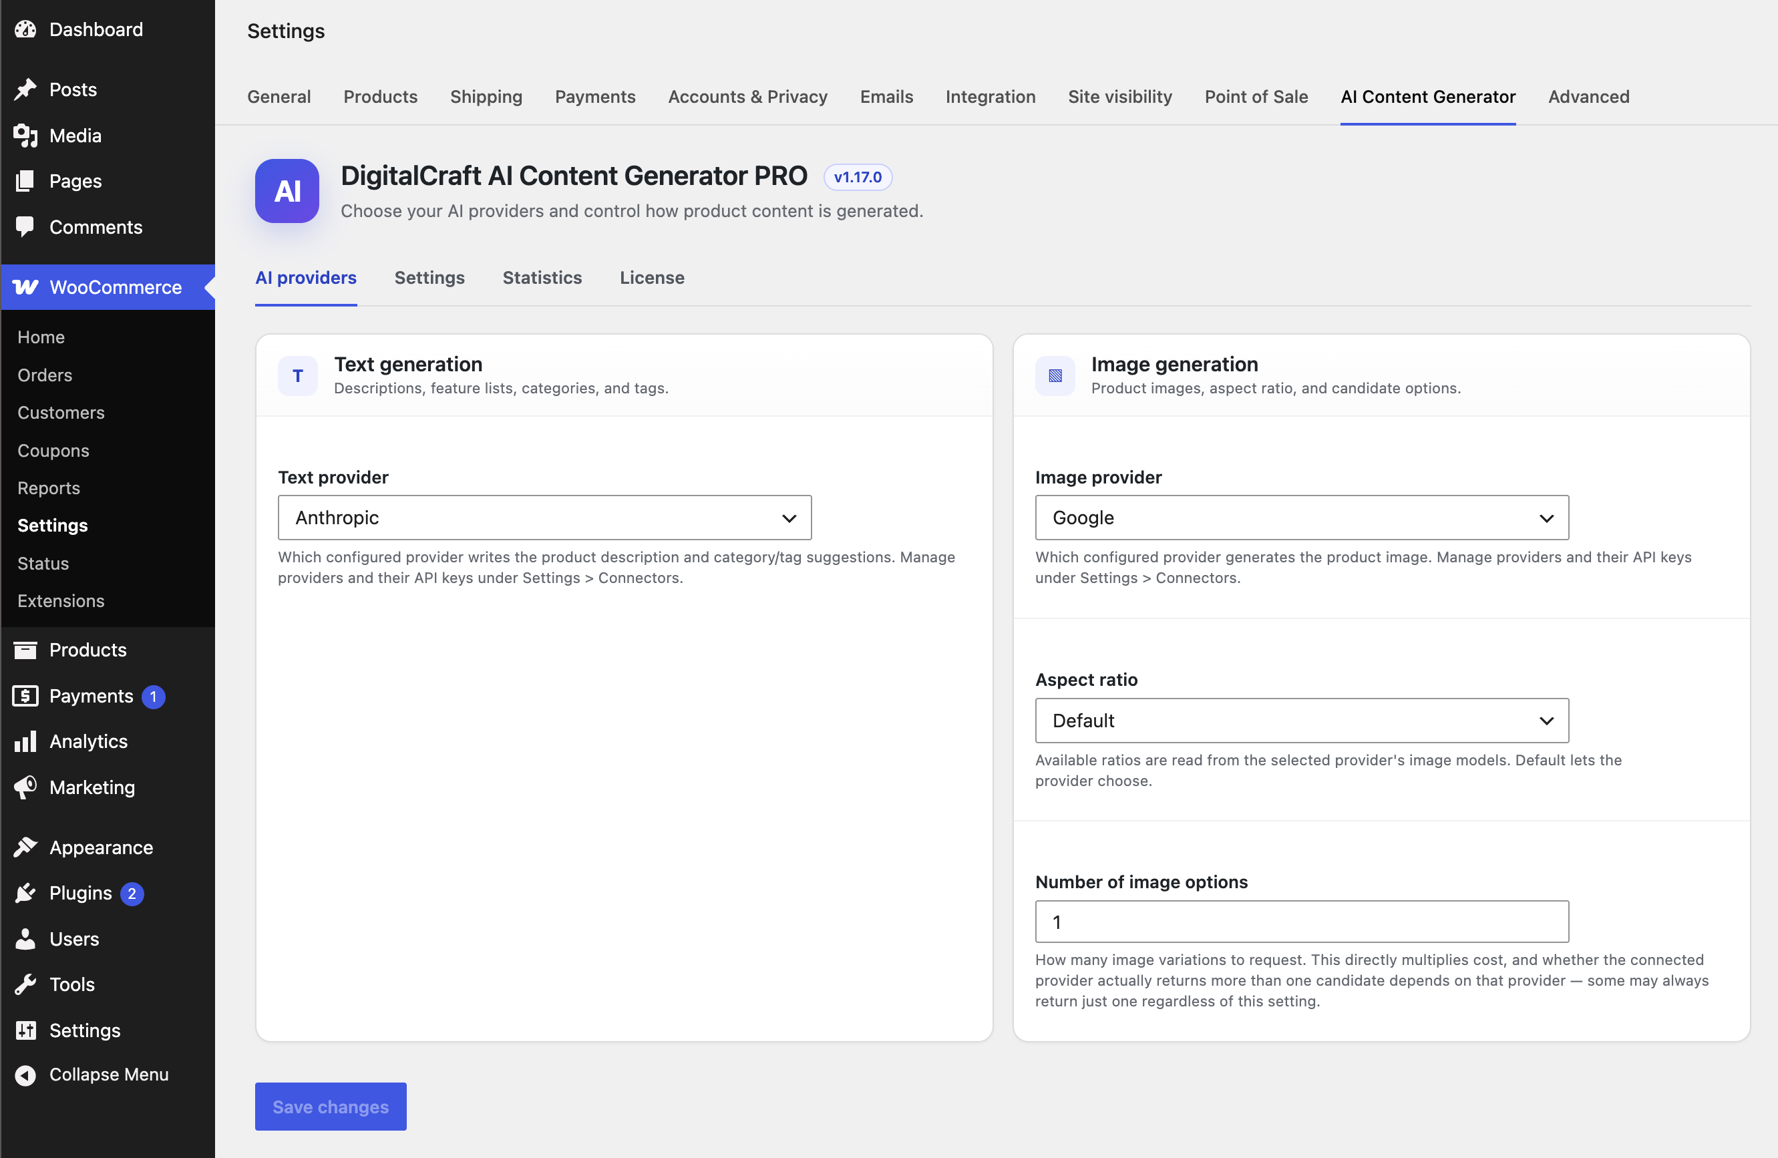The image size is (1778, 1158).
Task: Click the Plugins update count badge
Action: click(x=132, y=894)
